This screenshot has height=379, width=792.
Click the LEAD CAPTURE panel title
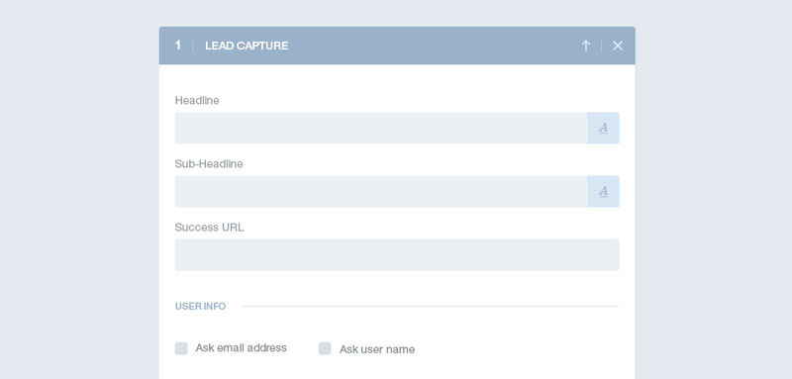tap(247, 46)
